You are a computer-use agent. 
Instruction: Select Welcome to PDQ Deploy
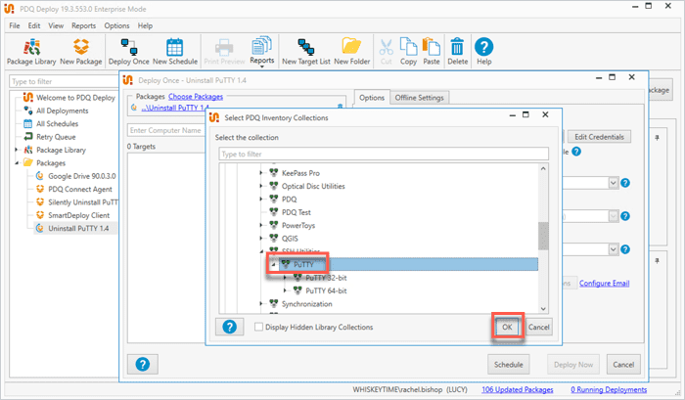(x=75, y=98)
